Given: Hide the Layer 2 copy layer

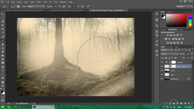Looking at the screenshot, I should point(162,67).
